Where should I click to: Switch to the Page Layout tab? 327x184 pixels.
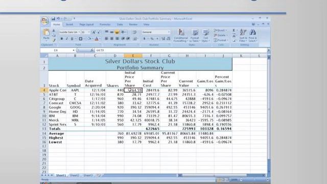click(x=86, y=25)
